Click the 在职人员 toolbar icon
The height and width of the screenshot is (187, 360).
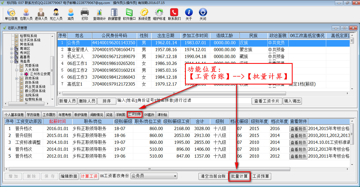tap(26, 14)
